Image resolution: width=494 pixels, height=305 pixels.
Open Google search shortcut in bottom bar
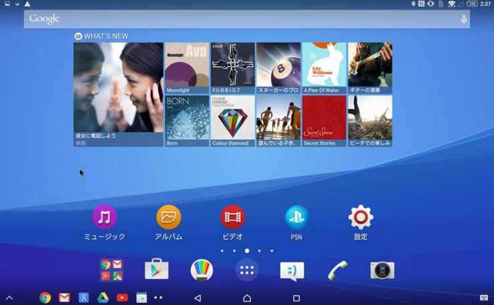[83, 298]
